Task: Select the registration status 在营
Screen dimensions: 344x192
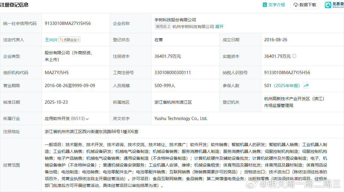Action: (x=159, y=40)
